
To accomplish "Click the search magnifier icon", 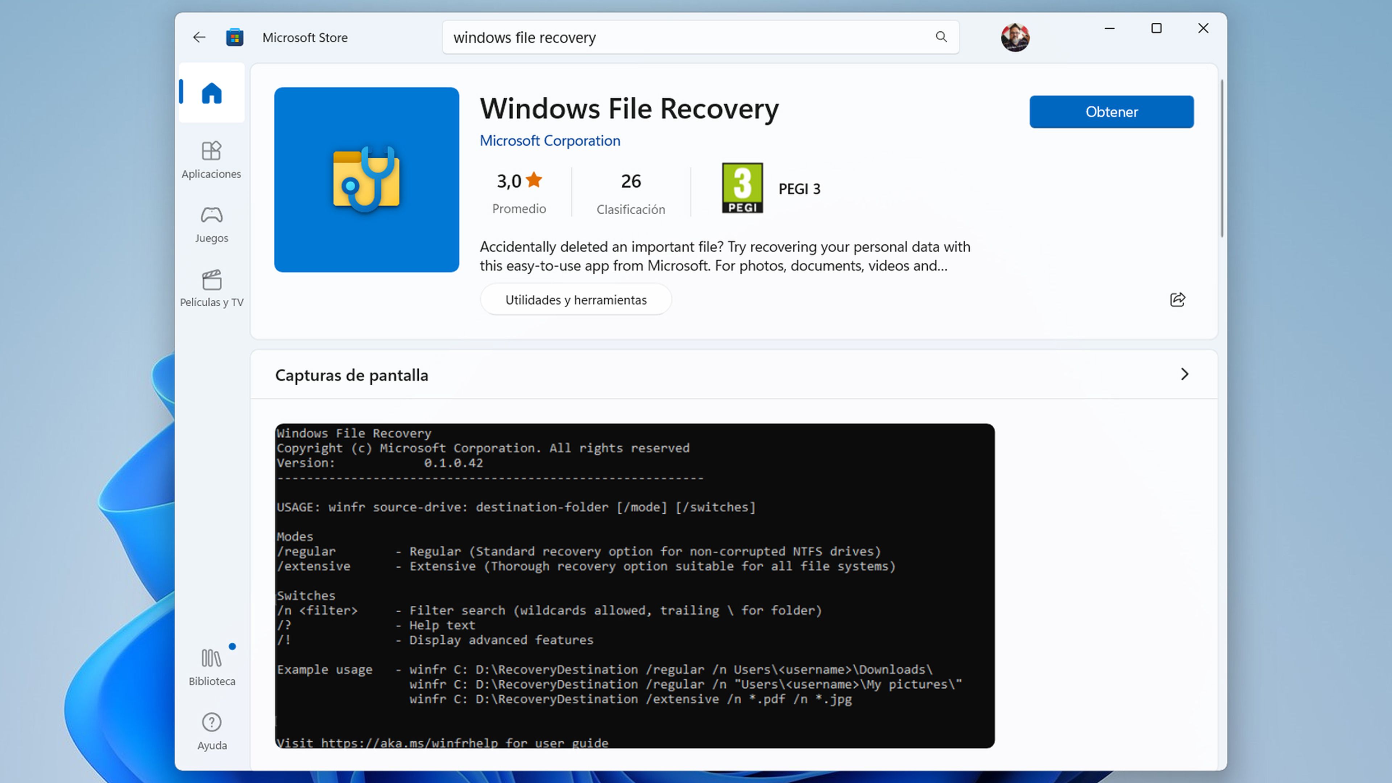I will coord(940,37).
